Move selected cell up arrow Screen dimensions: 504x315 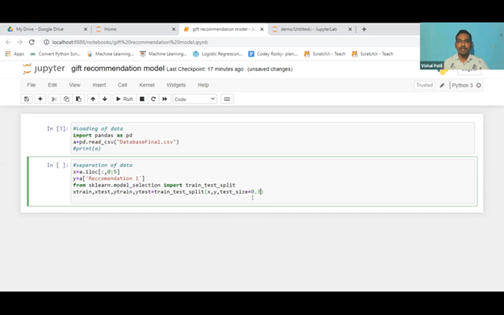[x=93, y=99]
